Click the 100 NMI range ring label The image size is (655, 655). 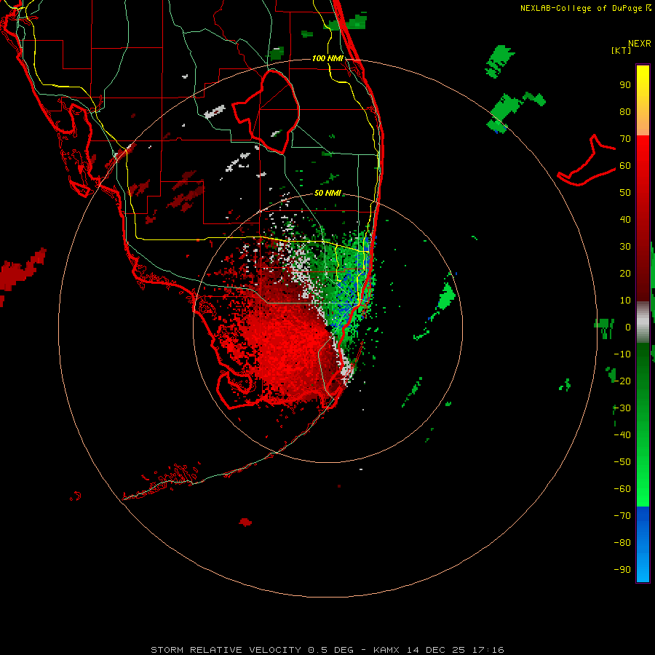327,58
